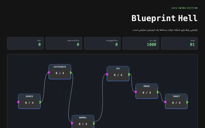Screen dimensions: 205x128
Task: Click the JAVA SWING EDITION label
Action: point(184,8)
